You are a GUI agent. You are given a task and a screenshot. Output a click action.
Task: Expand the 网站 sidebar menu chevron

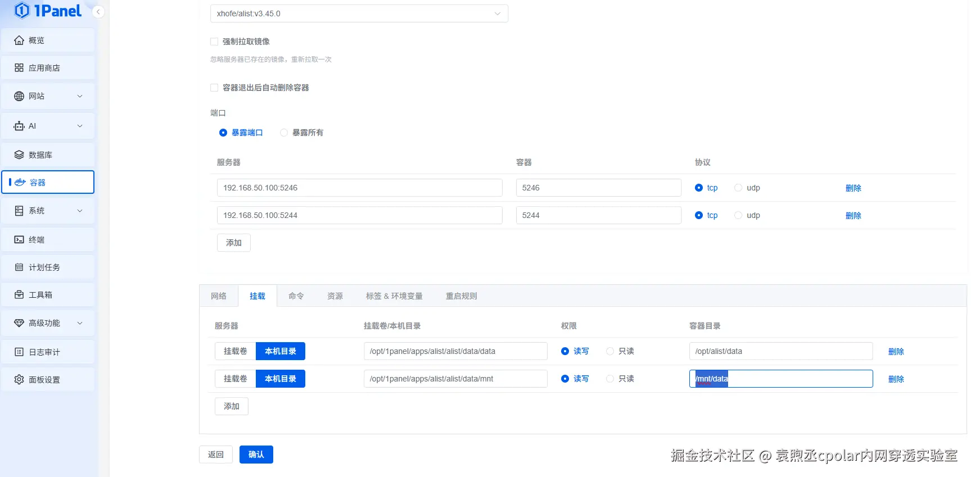point(80,96)
